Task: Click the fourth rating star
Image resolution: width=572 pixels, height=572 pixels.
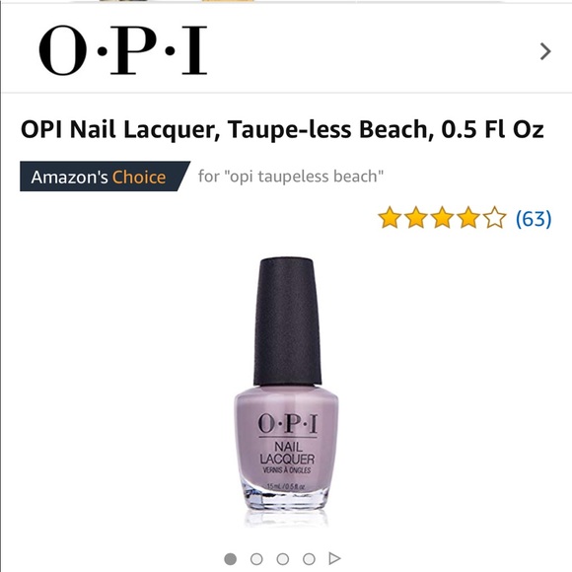Action: point(468,218)
